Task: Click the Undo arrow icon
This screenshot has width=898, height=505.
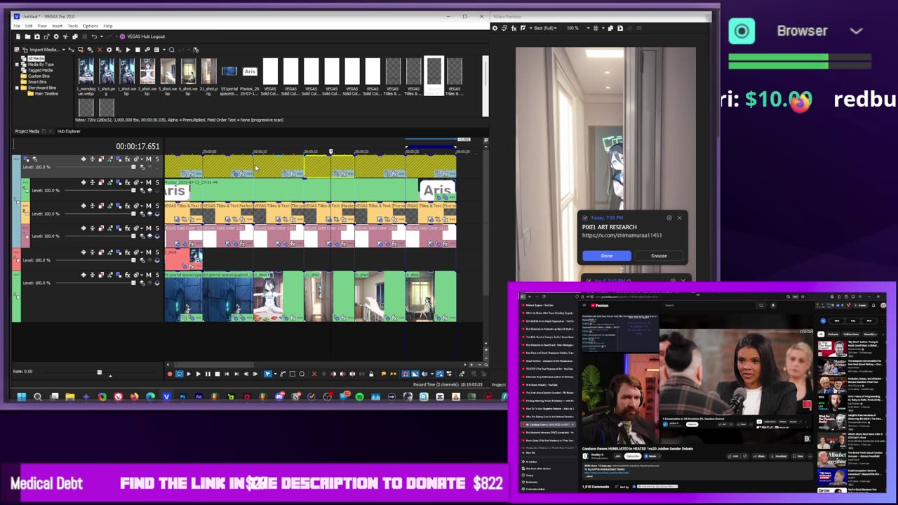Action: click(x=94, y=36)
